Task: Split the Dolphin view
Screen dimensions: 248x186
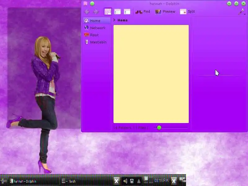Action: (x=188, y=12)
